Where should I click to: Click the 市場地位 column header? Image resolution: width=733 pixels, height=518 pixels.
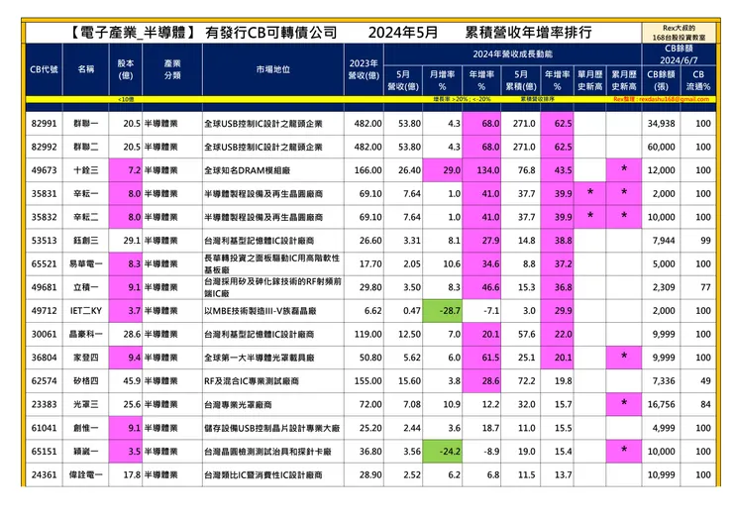coord(273,69)
